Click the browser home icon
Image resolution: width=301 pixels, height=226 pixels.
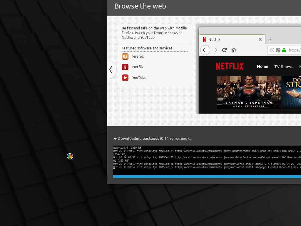coord(234,50)
